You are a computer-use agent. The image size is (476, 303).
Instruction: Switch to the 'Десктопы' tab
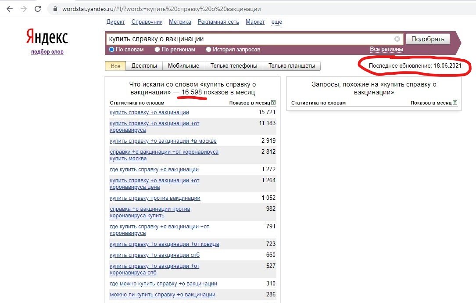coord(144,66)
